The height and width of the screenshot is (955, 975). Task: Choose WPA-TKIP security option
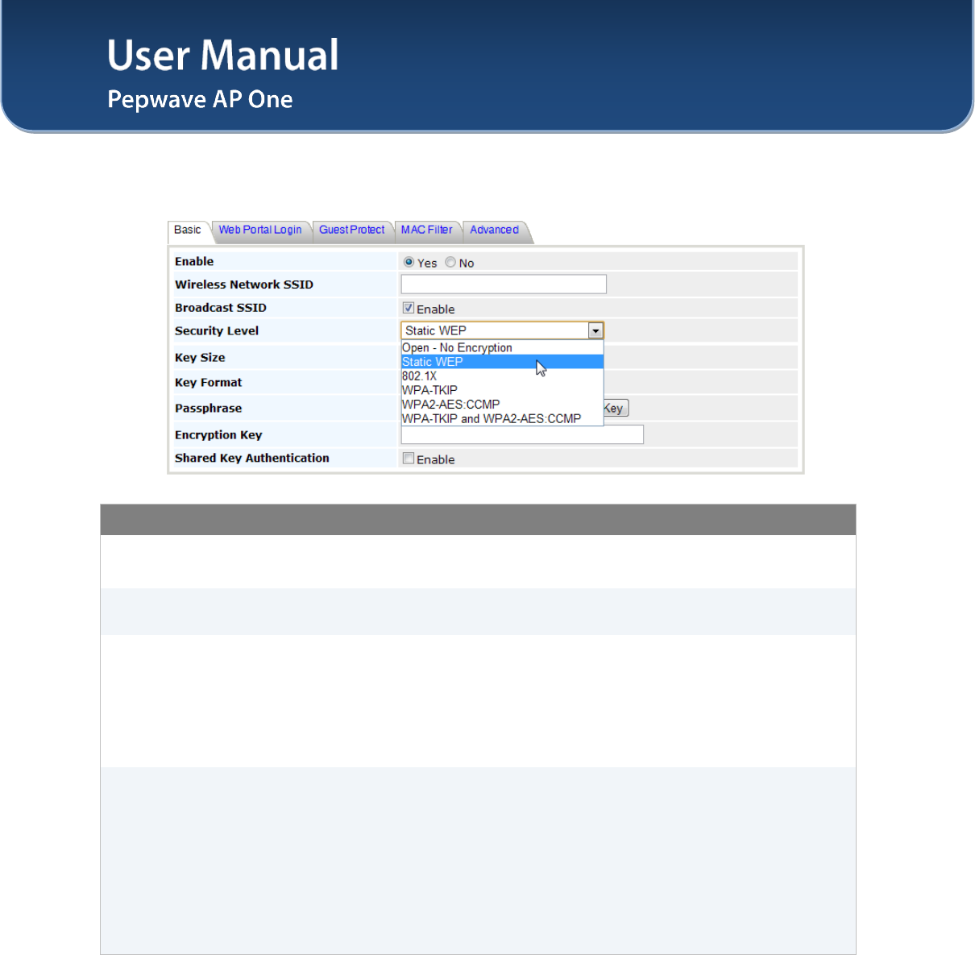click(x=502, y=390)
